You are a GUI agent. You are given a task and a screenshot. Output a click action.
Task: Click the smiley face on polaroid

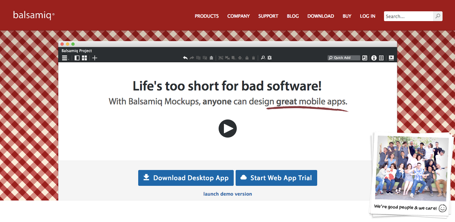pyautogui.click(x=443, y=208)
